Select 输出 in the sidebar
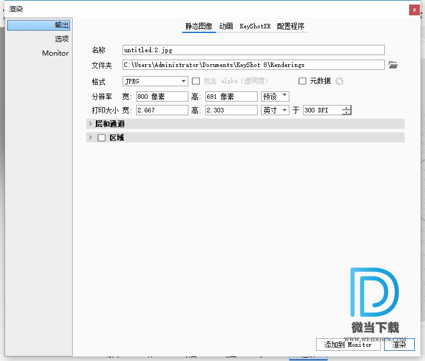This screenshot has width=425, height=361. coord(39,25)
